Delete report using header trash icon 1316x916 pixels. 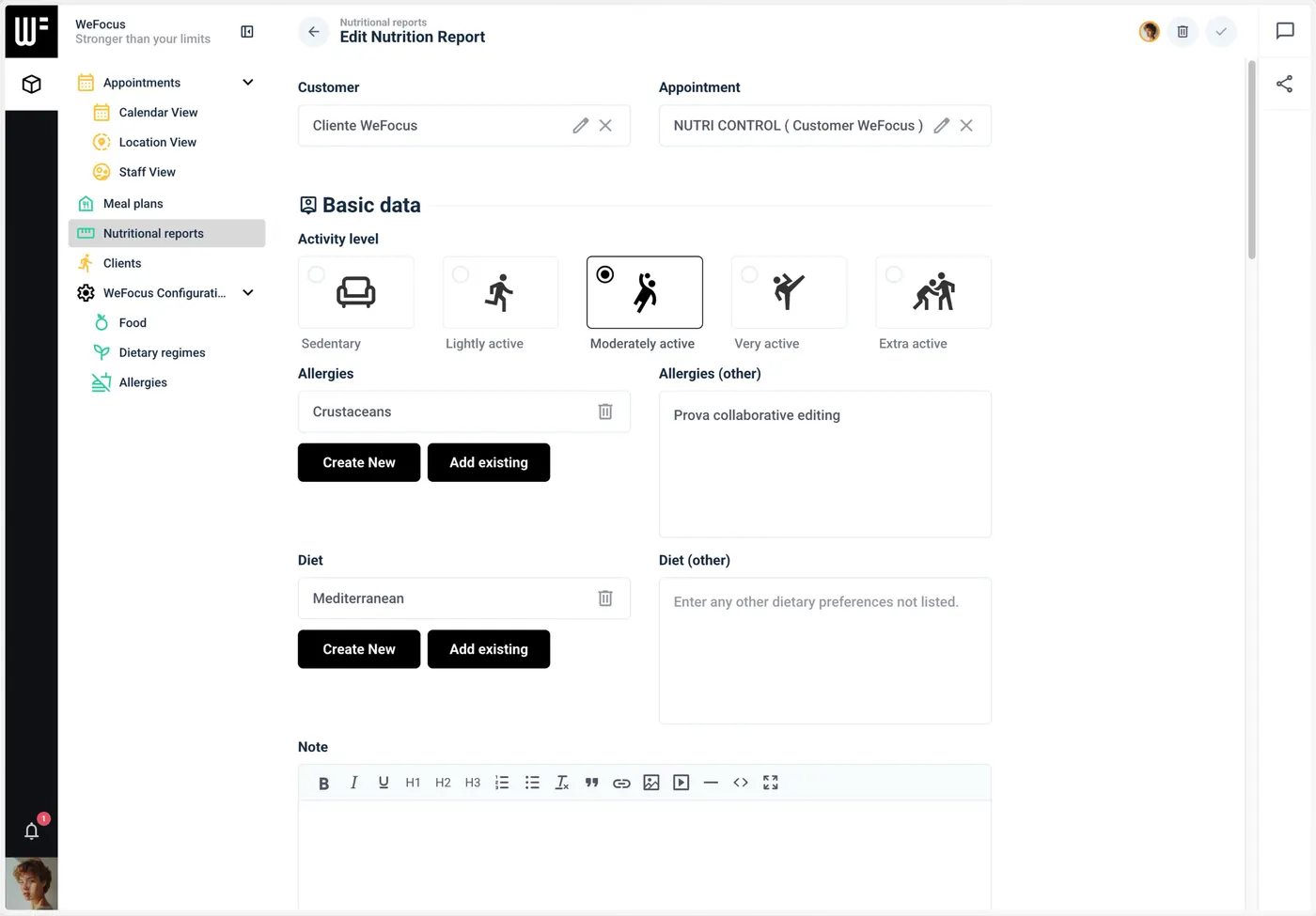[x=1183, y=32]
